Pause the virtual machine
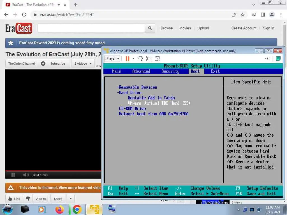This screenshot has width=287, height=215. pyautogui.click(x=128, y=59)
